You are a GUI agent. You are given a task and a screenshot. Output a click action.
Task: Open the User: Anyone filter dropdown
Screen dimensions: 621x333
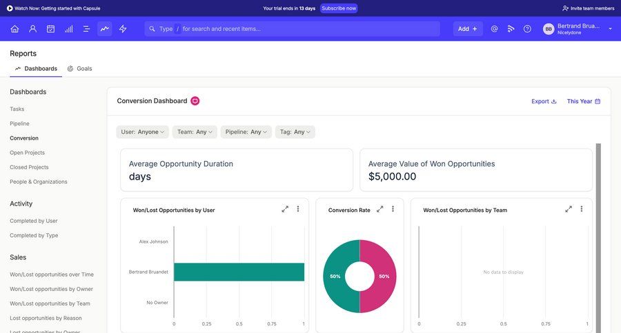click(143, 132)
